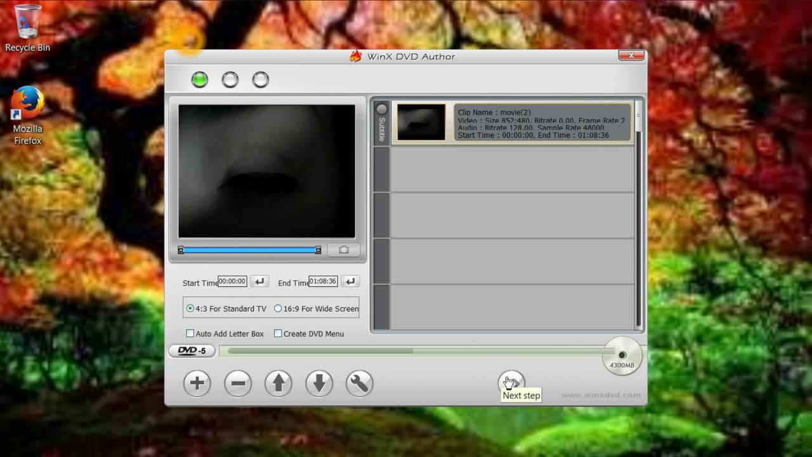This screenshot has height=457, width=812.
Task: Click the green first step indicator
Action: (200, 80)
